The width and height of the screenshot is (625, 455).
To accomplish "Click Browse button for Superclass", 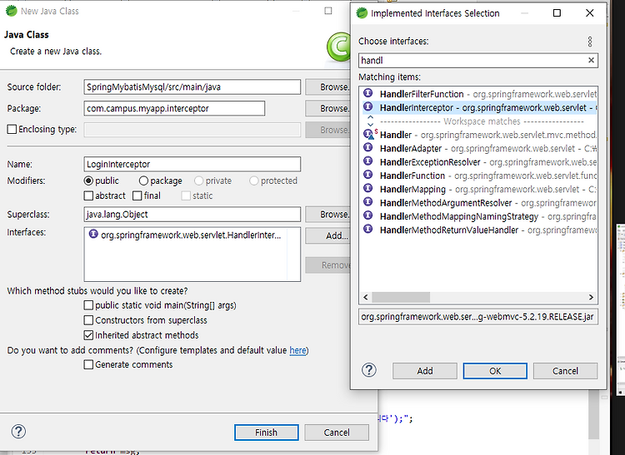I will (x=327, y=214).
